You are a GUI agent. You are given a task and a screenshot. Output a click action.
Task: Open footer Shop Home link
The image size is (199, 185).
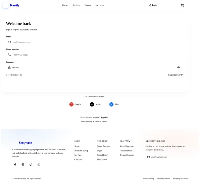coord(77,146)
